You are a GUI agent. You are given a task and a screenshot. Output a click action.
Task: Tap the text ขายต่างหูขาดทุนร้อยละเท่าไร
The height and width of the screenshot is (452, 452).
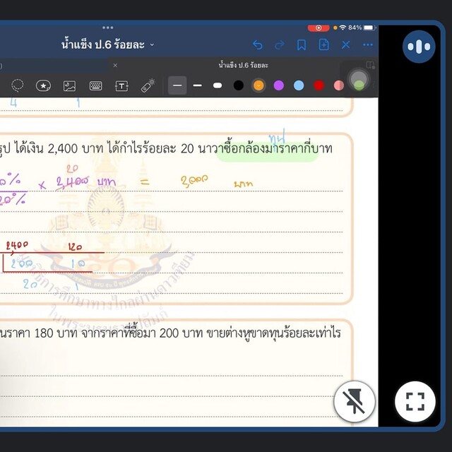(274, 333)
